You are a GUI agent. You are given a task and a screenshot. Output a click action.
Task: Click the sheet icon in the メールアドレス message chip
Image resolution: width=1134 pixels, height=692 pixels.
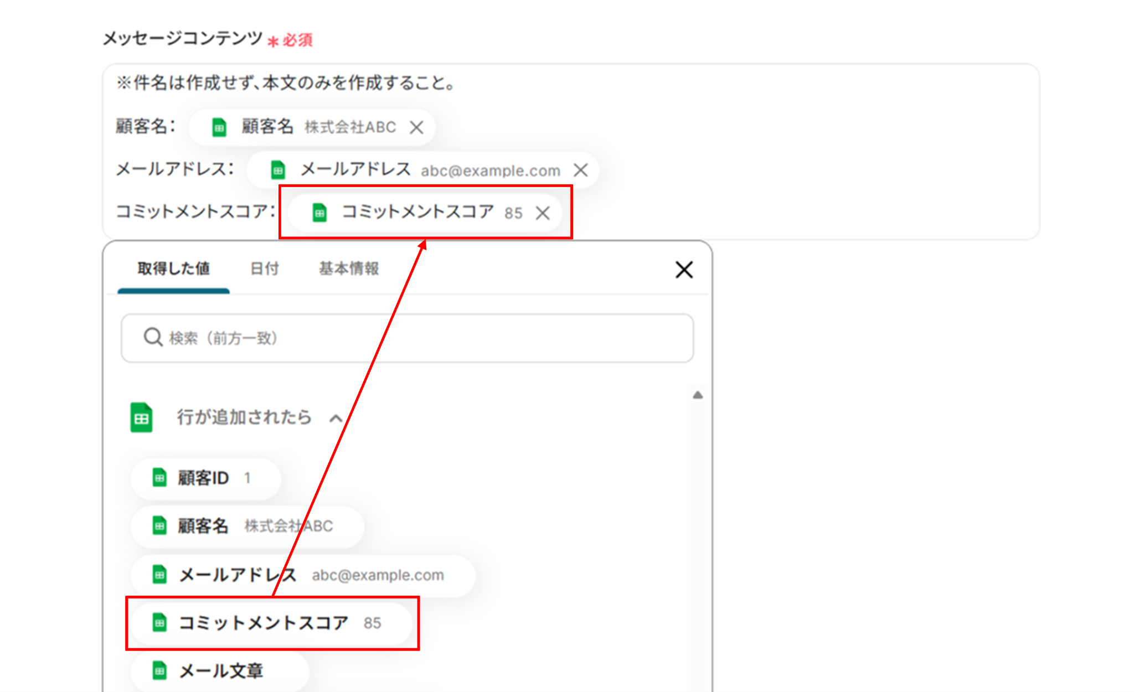(278, 170)
